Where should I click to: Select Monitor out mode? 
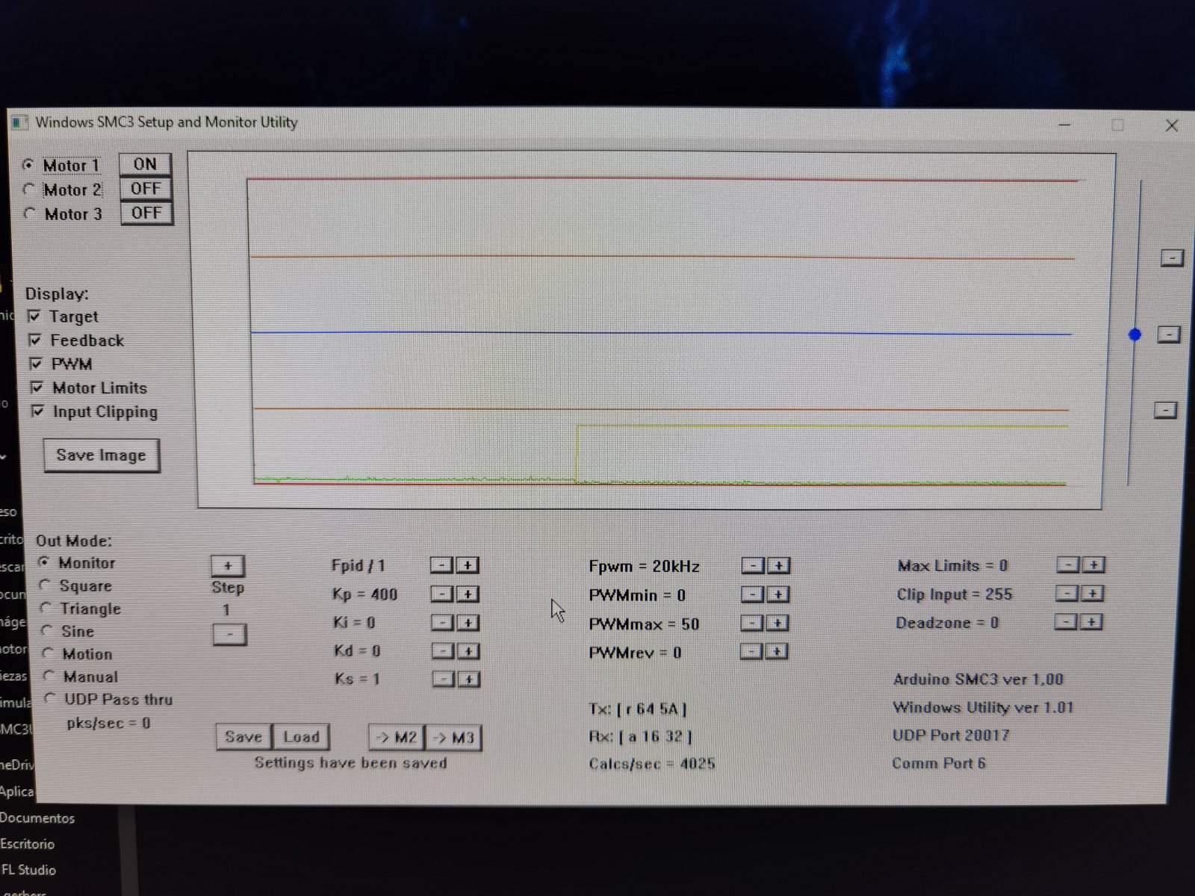pyautogui.click(x=44, y=562)
